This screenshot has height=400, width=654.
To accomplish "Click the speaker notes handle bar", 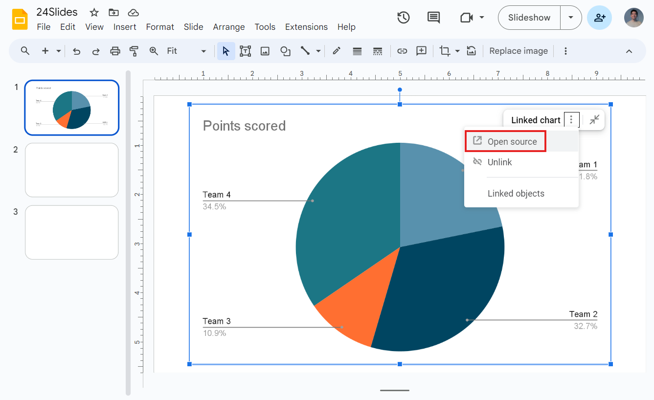I will tap(395, 390).
